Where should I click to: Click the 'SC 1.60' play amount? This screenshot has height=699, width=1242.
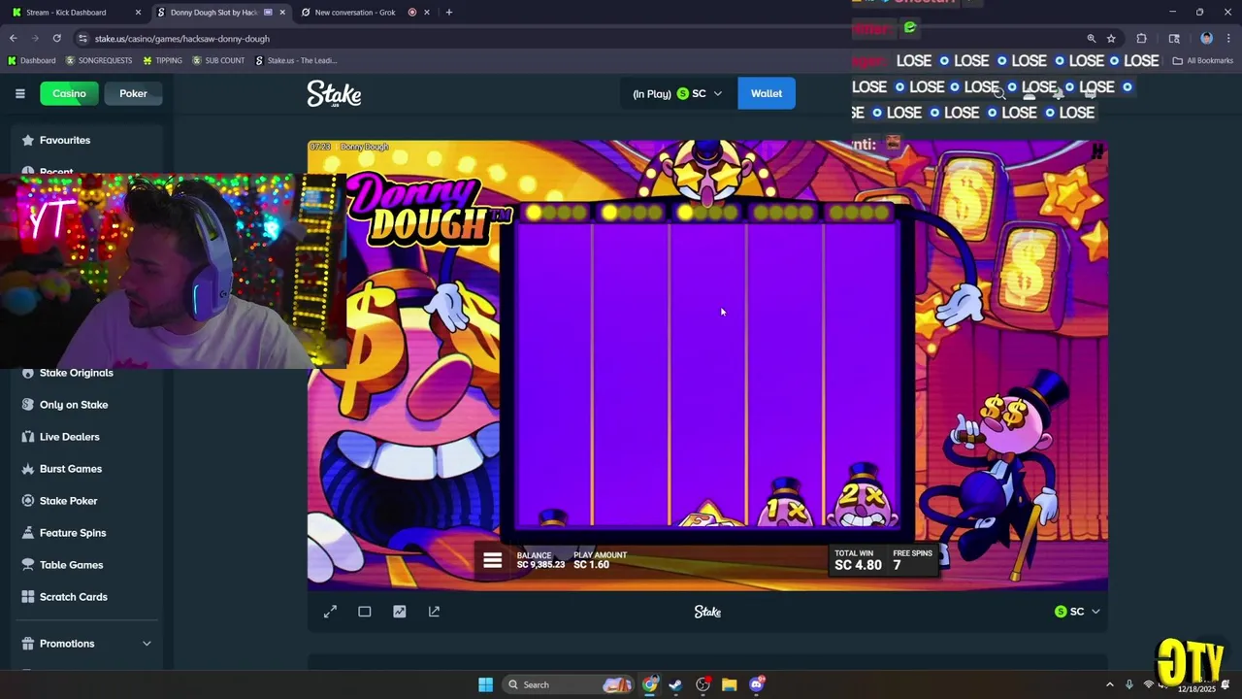[591, 564]
